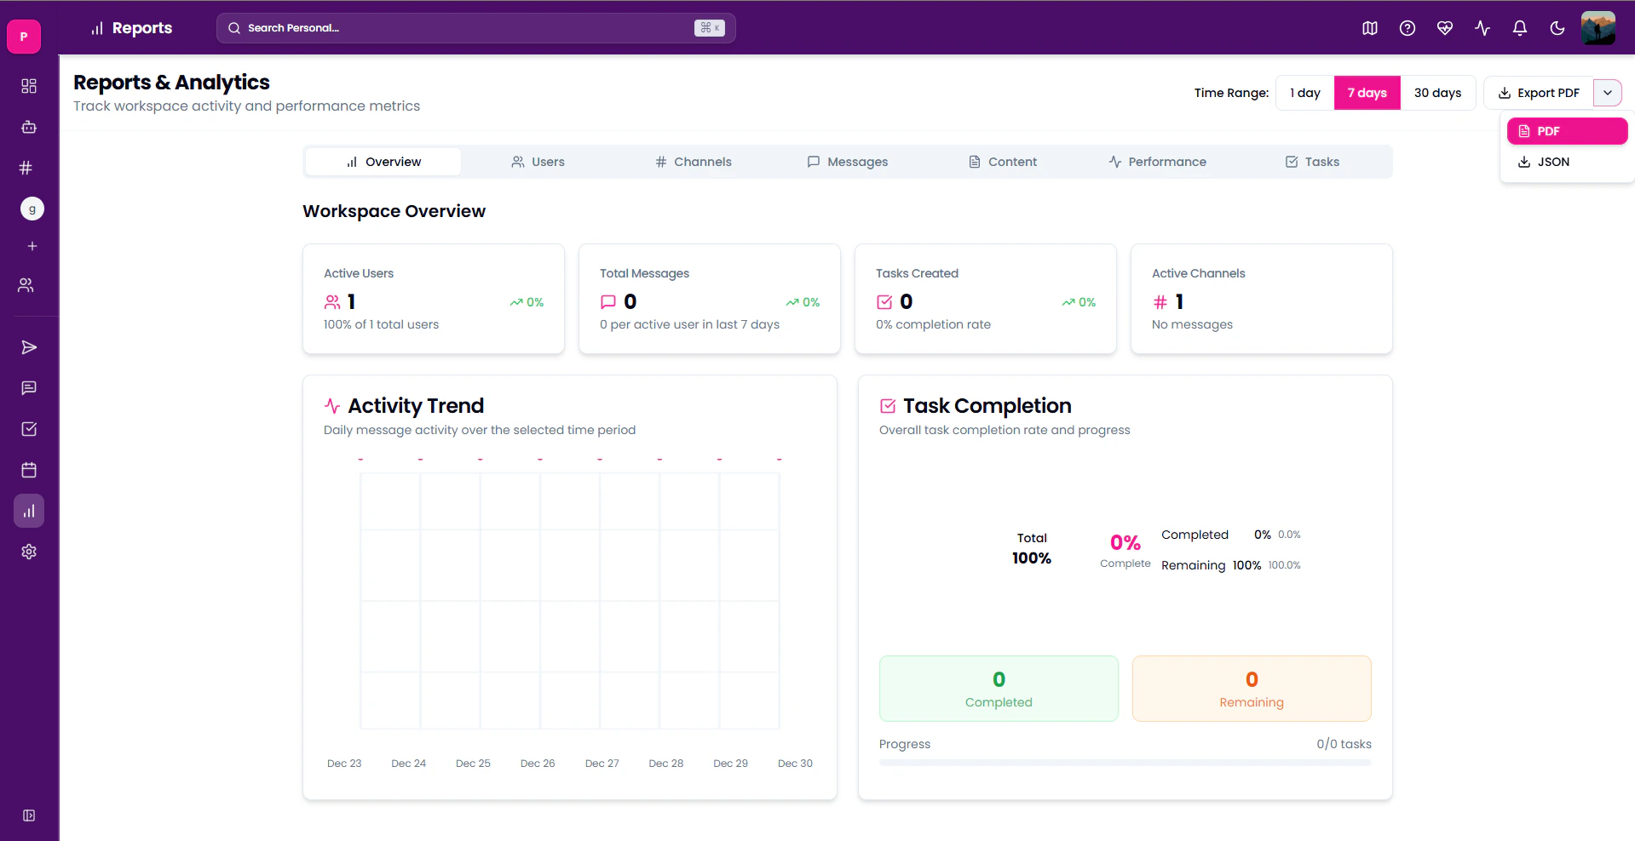Click the heart handshake icon in top bar
This screenshot has height=841, width=1635.
[1445, 28]
